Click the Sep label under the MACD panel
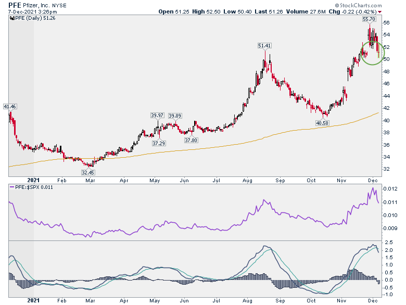406x305 pixels. [x=280, y=301]
